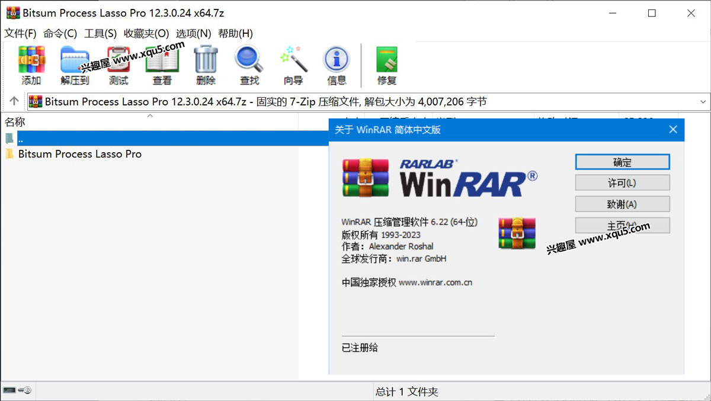This screenshot has height=401, width=711.
Task: Open the Options (选项) menu
Action: point(193,33)
